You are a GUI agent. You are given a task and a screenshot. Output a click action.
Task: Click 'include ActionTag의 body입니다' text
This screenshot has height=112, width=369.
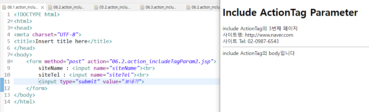(x=258, y=53)
